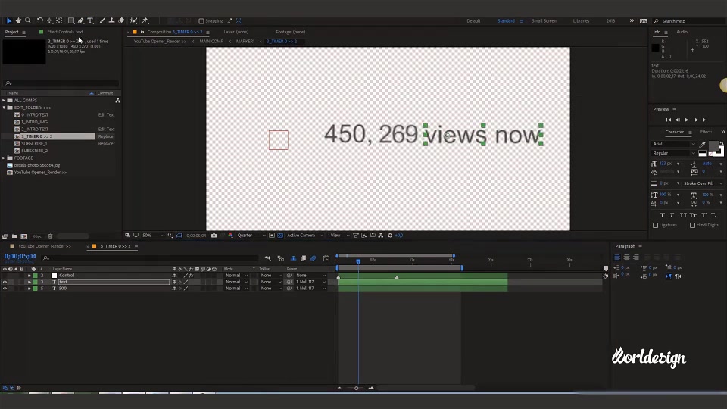The width and height of the screenshot is (727, 409).
Task: Enable the Hindi Digits checkbox
Action: pyautogui.click(x=693, y=226)
